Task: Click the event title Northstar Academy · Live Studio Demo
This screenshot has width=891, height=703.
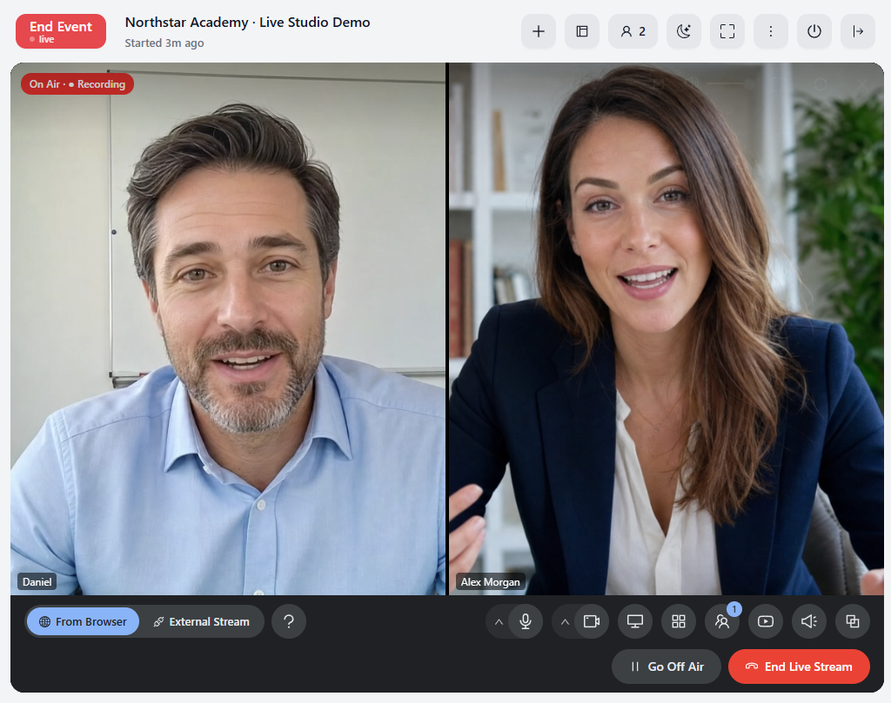Action: coord(248,22)
